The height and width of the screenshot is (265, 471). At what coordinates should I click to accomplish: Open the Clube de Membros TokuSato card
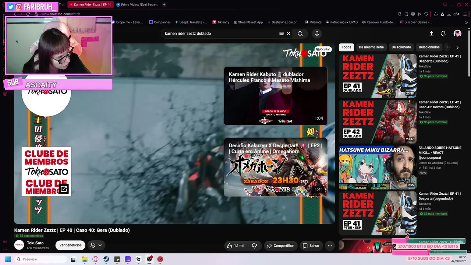46,172
